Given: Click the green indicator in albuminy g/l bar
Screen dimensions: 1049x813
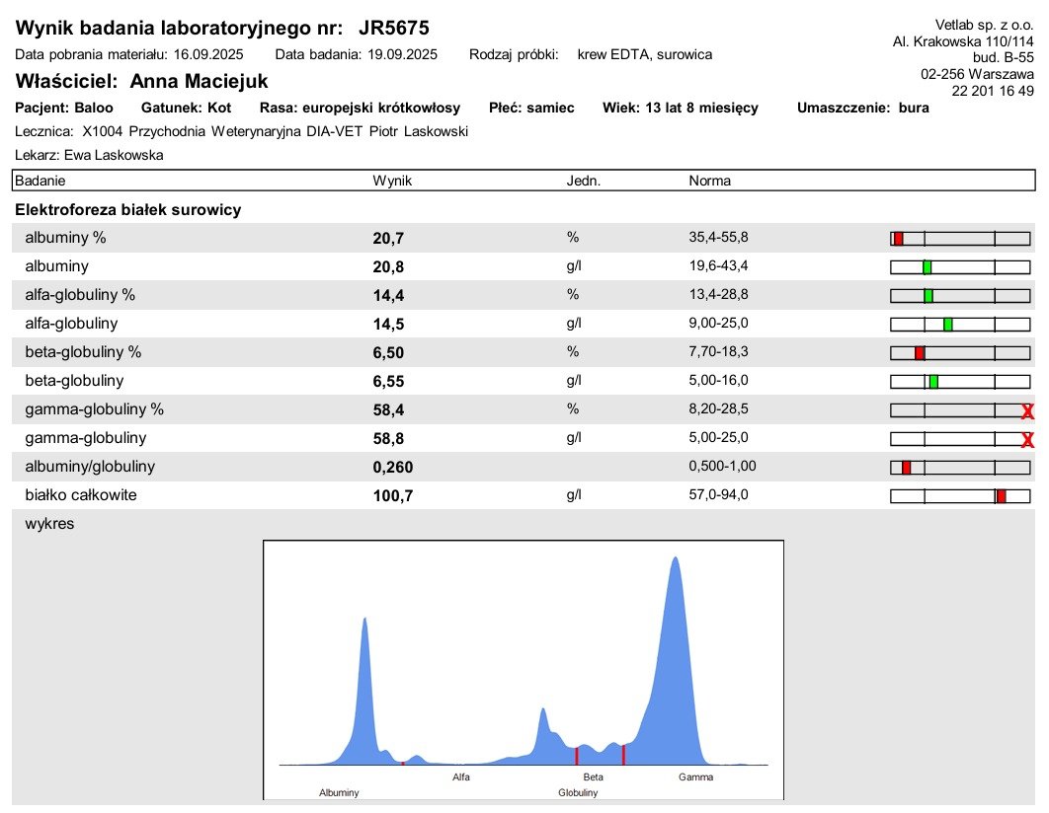Looking at the screenshot, I should coord(928,267).
